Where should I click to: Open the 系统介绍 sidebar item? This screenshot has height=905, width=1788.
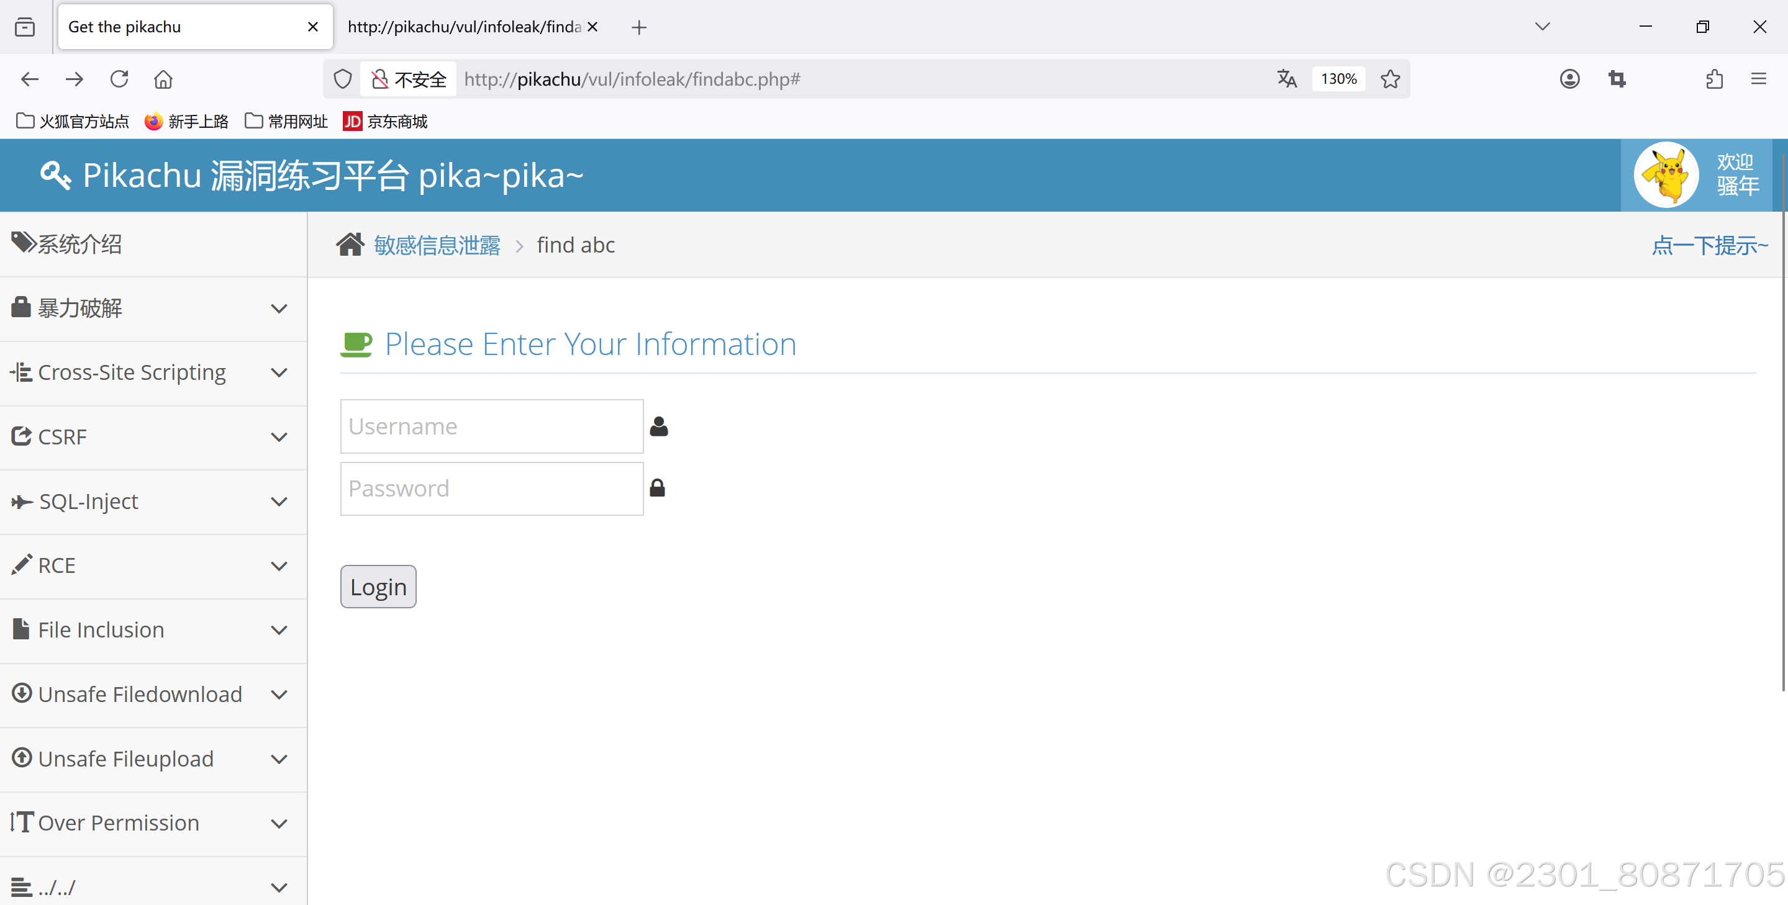[x=80, y=244]
